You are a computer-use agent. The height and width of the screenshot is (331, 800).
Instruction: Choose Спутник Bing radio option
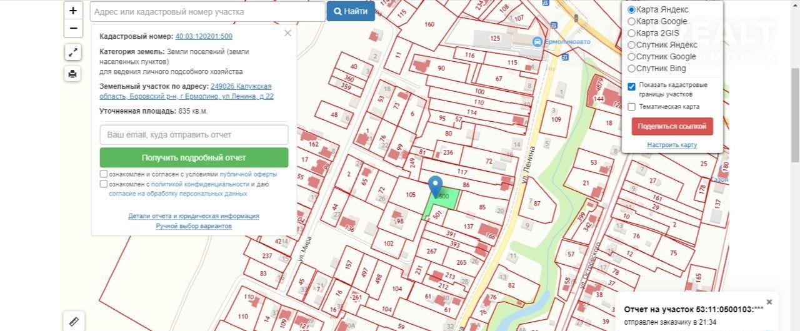[631, 69]
